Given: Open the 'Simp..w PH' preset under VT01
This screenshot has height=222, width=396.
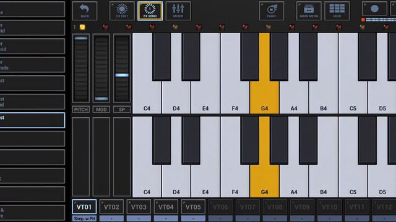Looking at the screenshot, I should 84,218.
